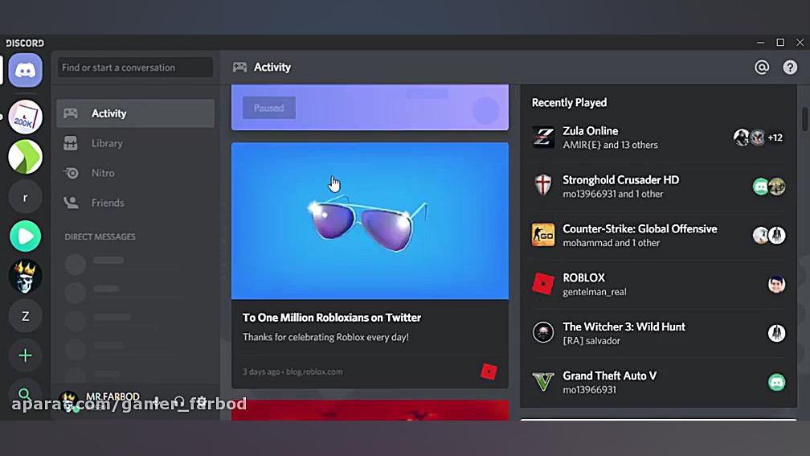Click The Witcher 3 wolf icon
Viewport: 810px width, 456px height.
pyautogui.click(x=543, y=333)
